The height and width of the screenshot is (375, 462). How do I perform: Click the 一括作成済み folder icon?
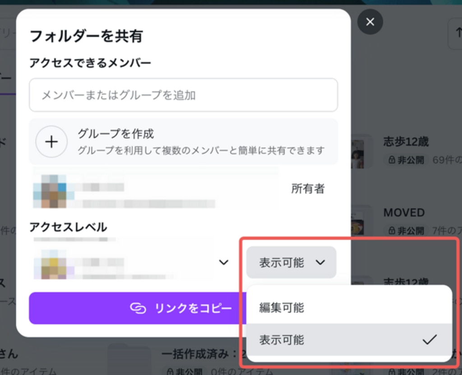[129, 359]
